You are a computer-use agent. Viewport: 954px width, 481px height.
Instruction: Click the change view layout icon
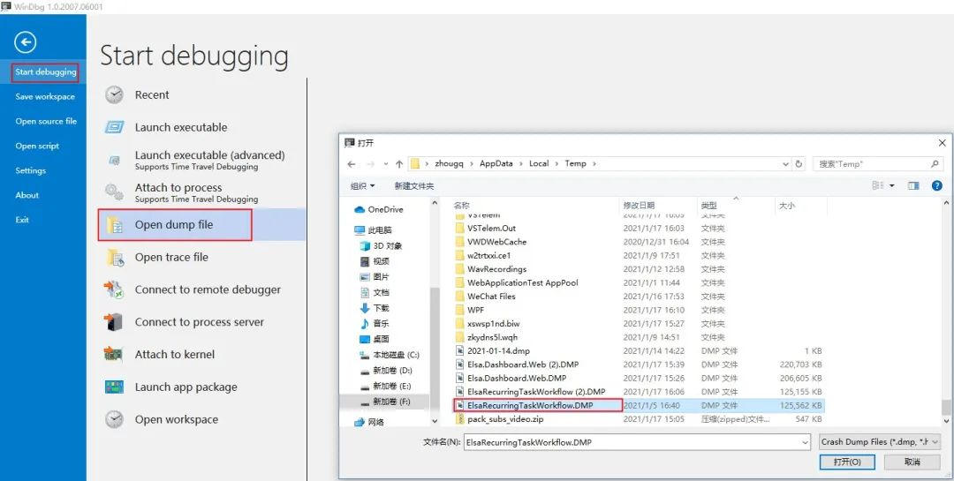[x=877, y=185]
